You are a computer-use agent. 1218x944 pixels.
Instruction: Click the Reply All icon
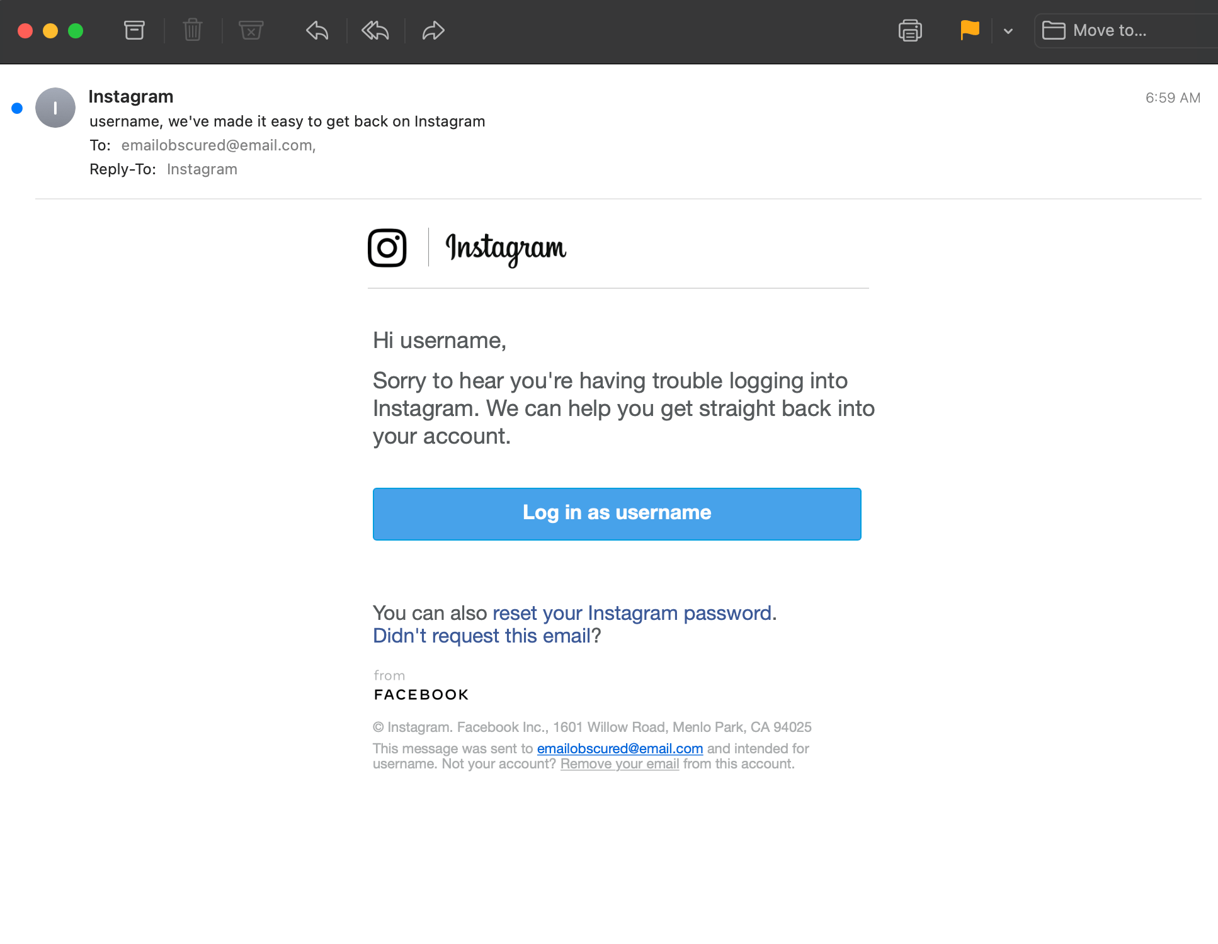pyautogui.click(x=375, y=30)
